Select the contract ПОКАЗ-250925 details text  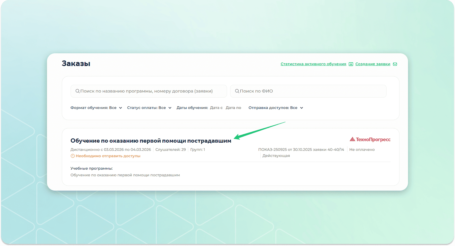301,150
